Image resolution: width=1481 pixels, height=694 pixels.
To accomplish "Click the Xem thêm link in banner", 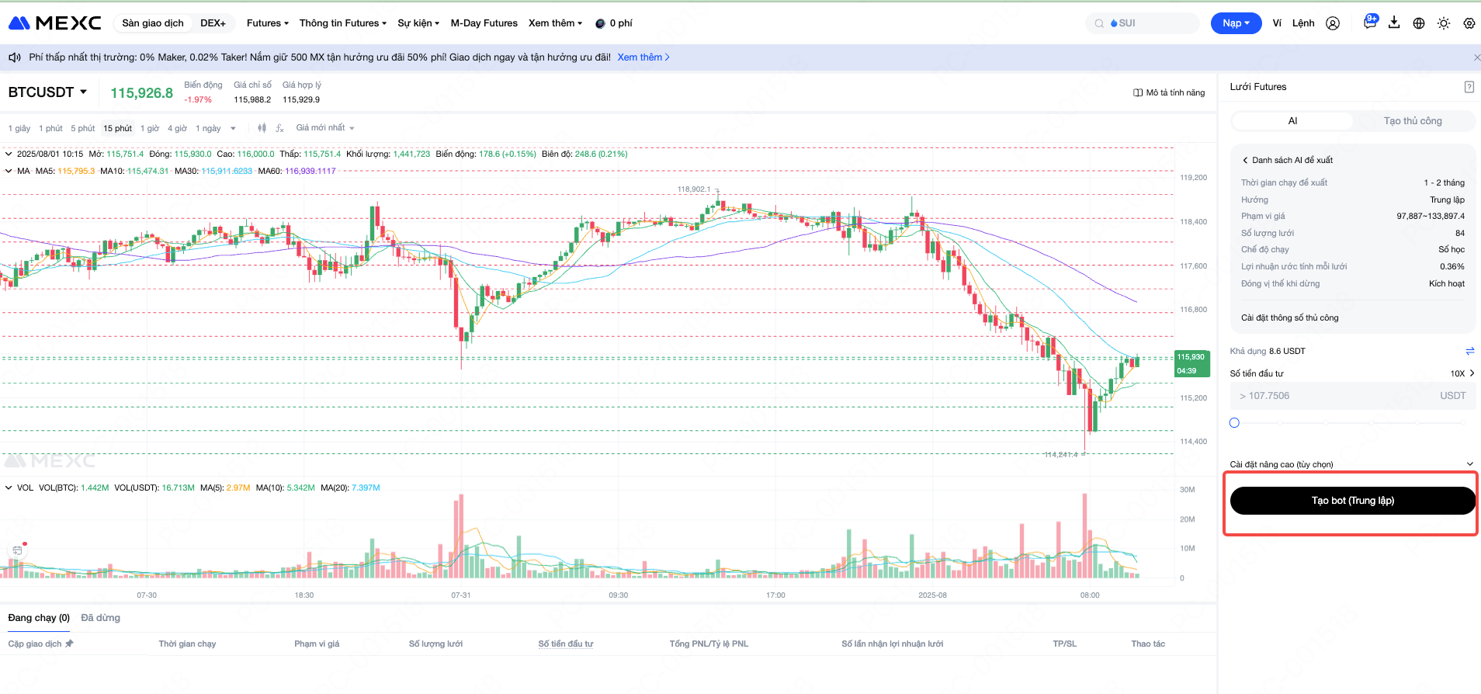I will pos(643,57).
